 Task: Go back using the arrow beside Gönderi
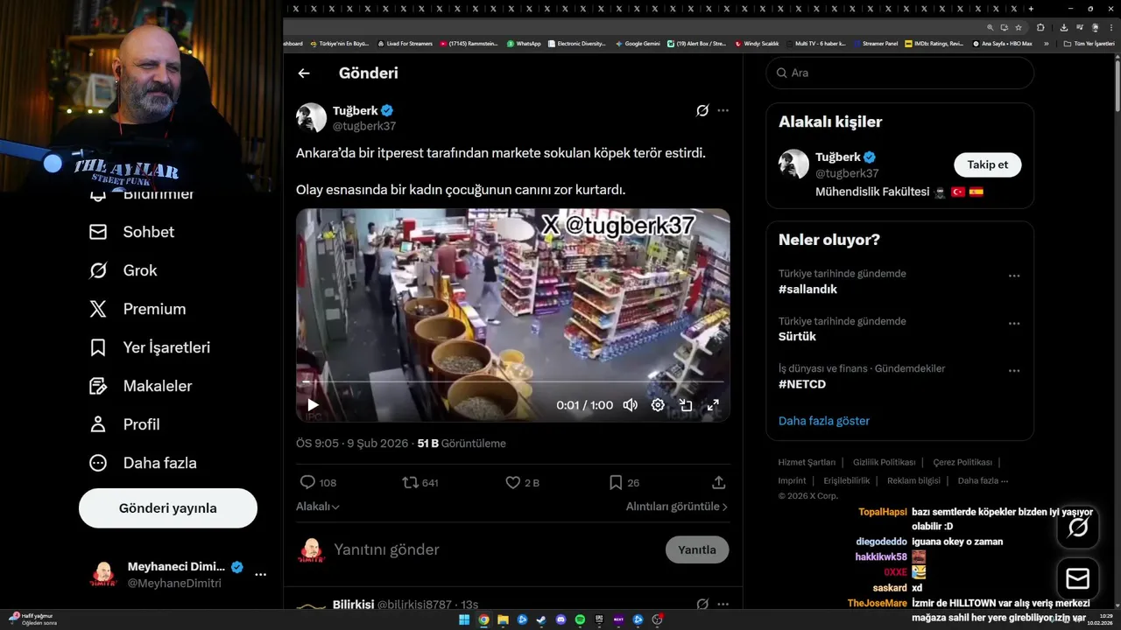click(x=304, y=73)
